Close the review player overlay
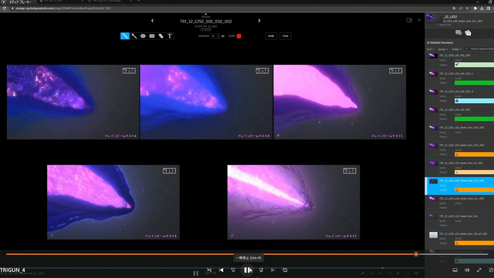 coord(419,20)
